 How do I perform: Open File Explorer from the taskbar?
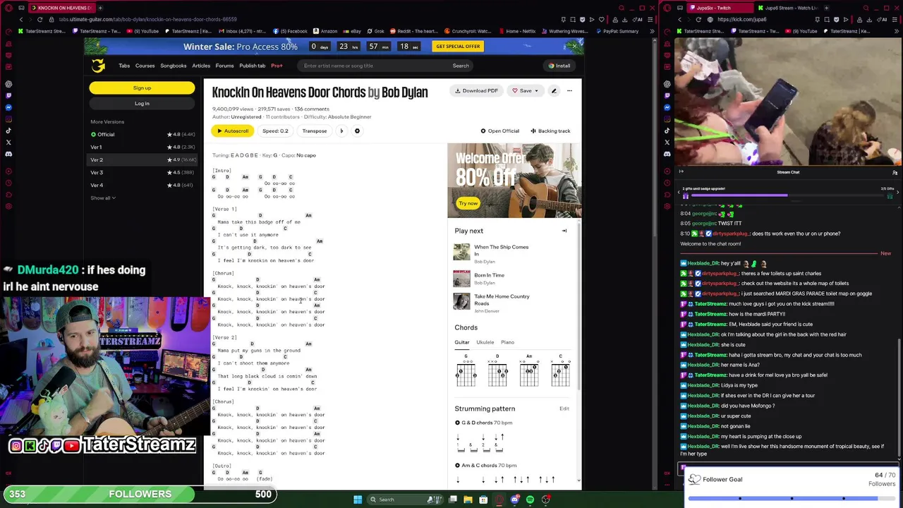pyautogui.click(x=468, y=500)
